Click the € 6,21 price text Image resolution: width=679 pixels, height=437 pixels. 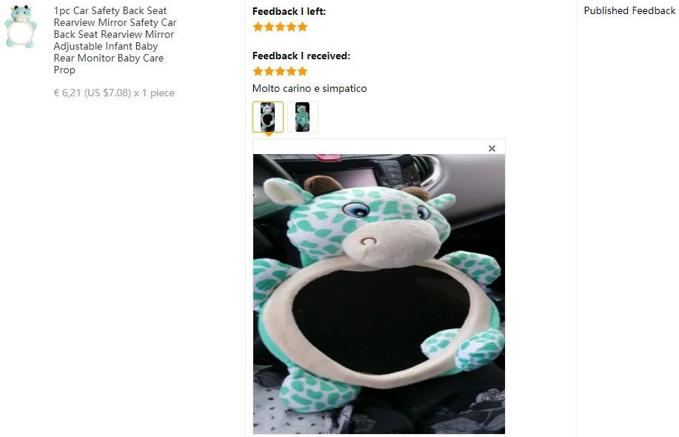point(67,93)
